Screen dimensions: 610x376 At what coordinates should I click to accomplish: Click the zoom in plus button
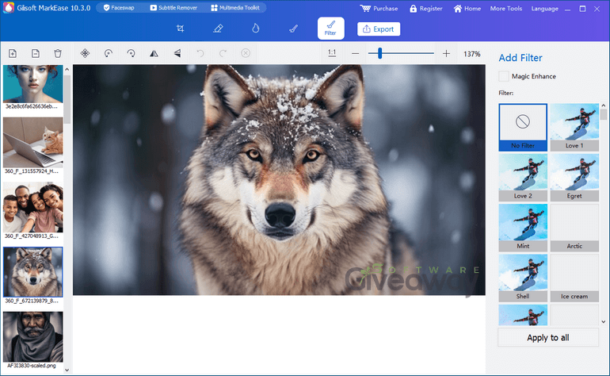pos(446,53)
